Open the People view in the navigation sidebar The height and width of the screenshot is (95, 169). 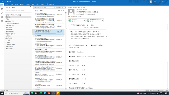[x=2, y=13]
